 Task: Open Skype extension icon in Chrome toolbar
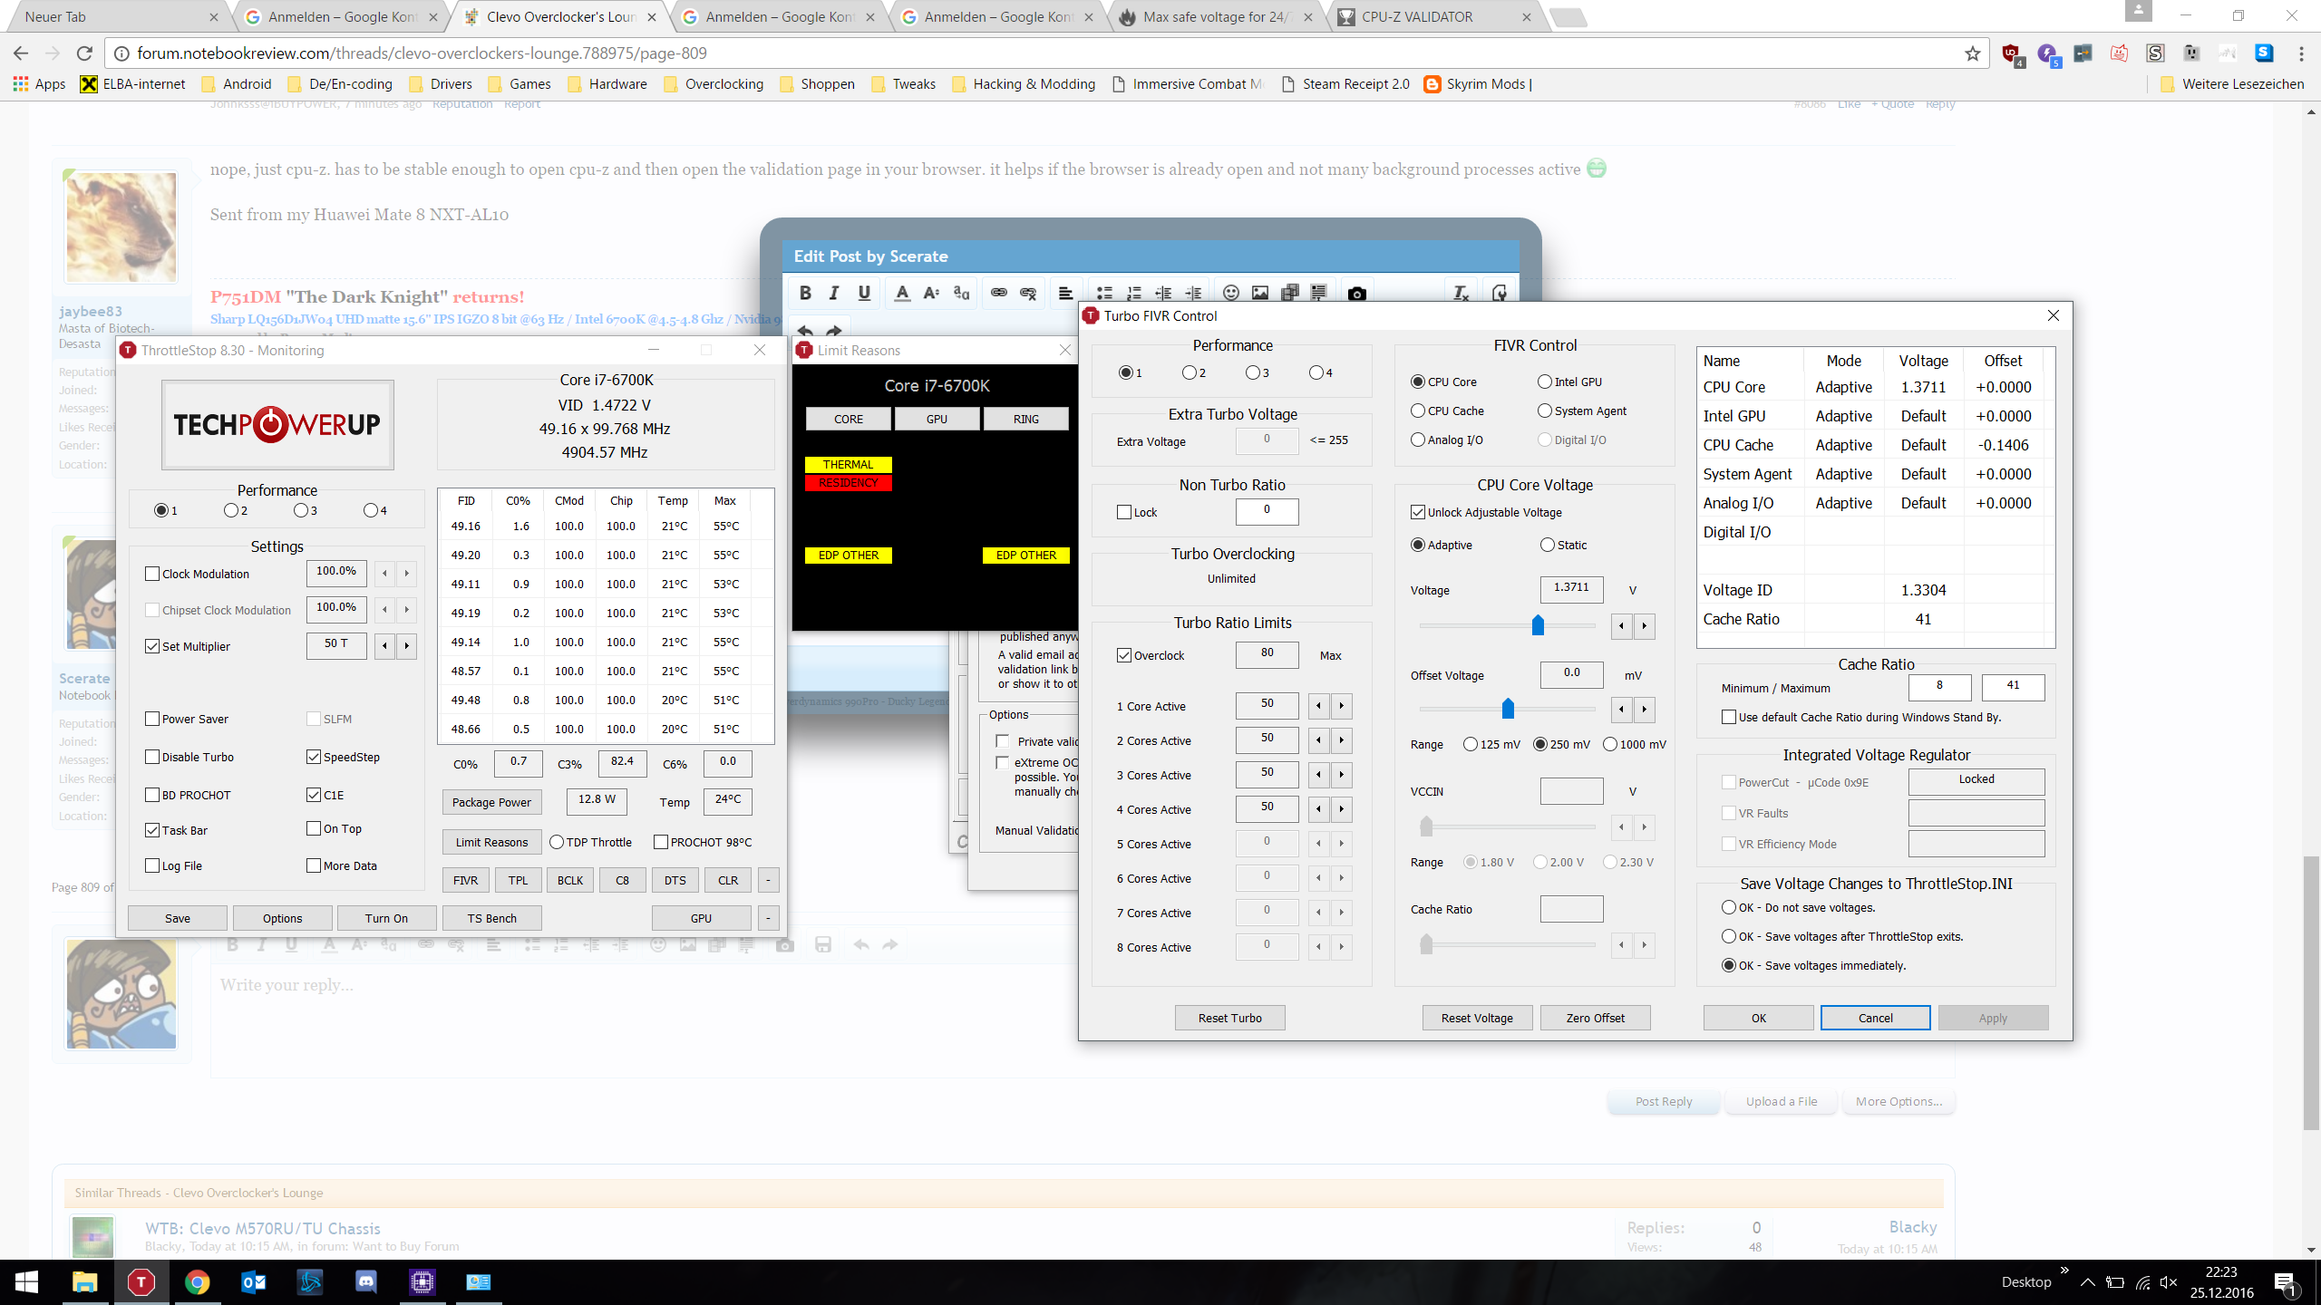(x=2264, y=53)
